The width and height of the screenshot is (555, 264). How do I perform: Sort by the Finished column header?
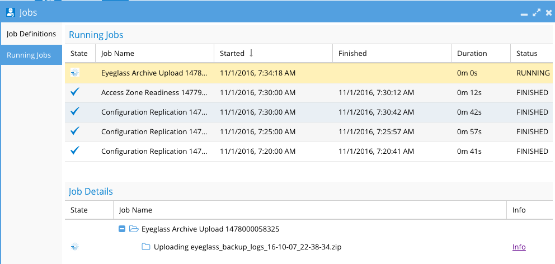392,54
